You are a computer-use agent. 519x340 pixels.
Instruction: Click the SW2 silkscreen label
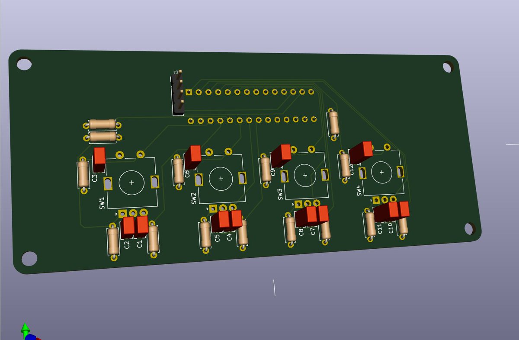tap(194, 198)
